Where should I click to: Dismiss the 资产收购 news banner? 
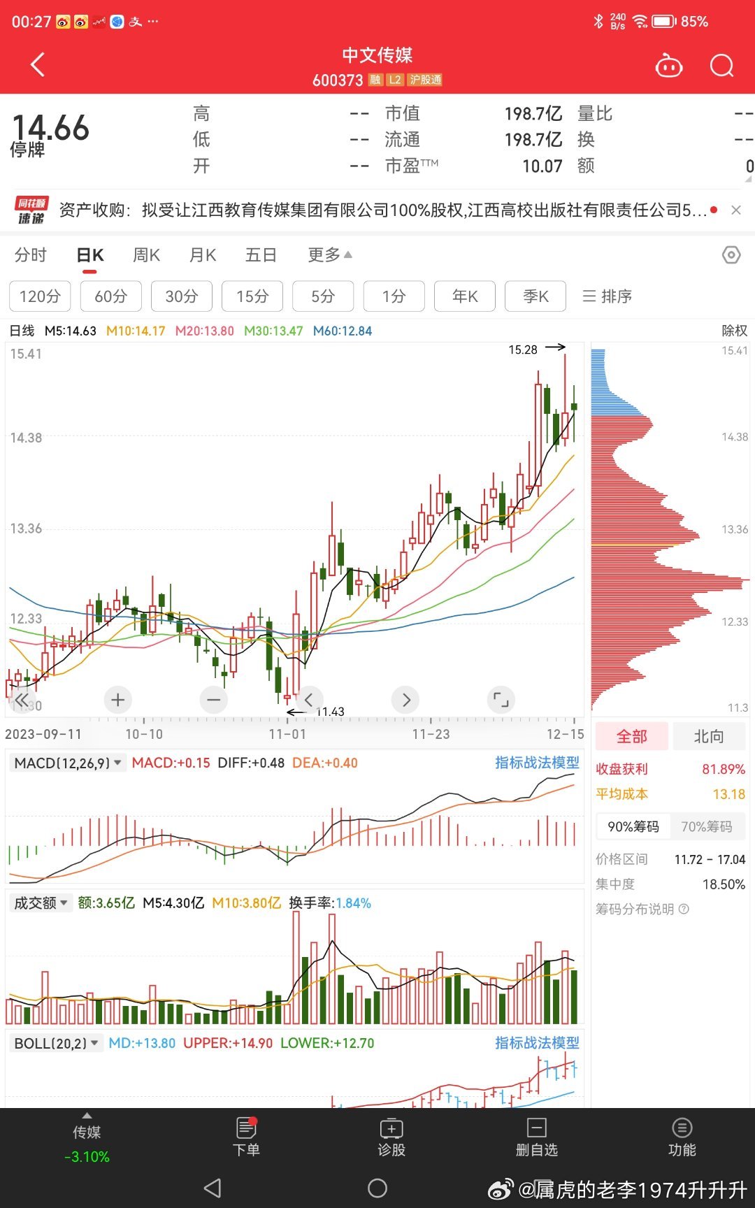[x=736, y=210]
